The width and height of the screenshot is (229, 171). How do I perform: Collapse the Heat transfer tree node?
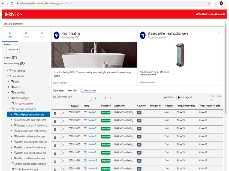(x=7, y=76)
